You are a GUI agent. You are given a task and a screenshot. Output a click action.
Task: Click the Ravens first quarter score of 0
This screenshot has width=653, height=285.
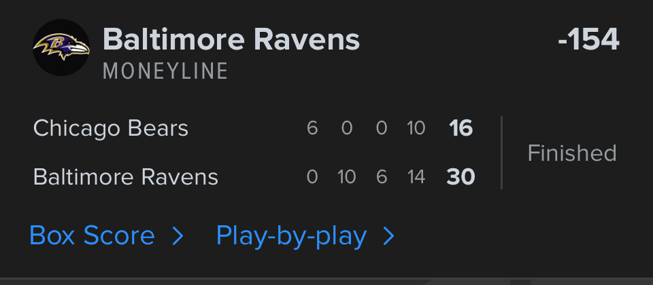pos(312,177)
